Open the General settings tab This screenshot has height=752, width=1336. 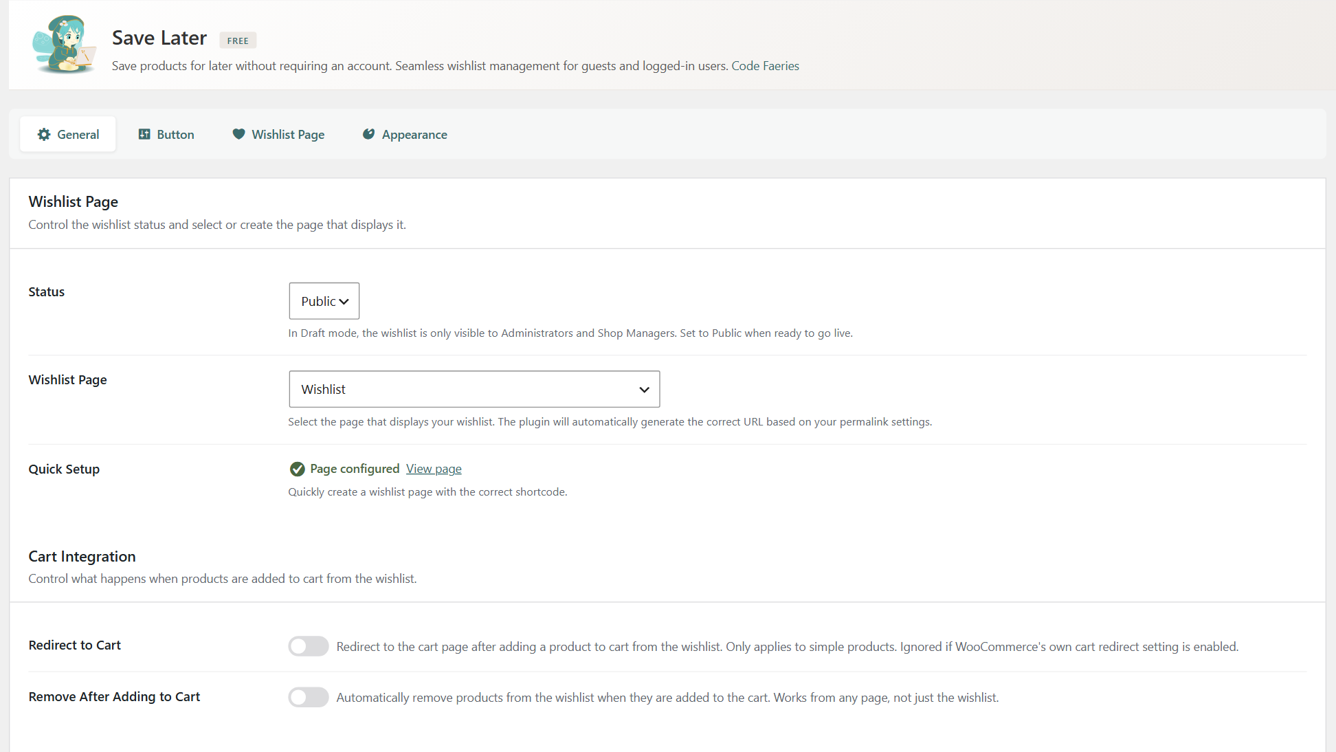tap(68, 134)
